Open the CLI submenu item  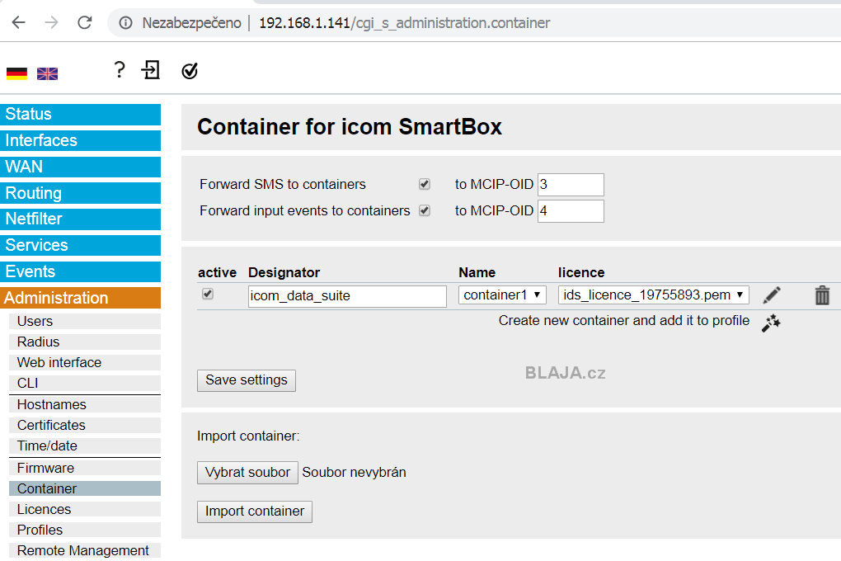(x=85, y=384)
